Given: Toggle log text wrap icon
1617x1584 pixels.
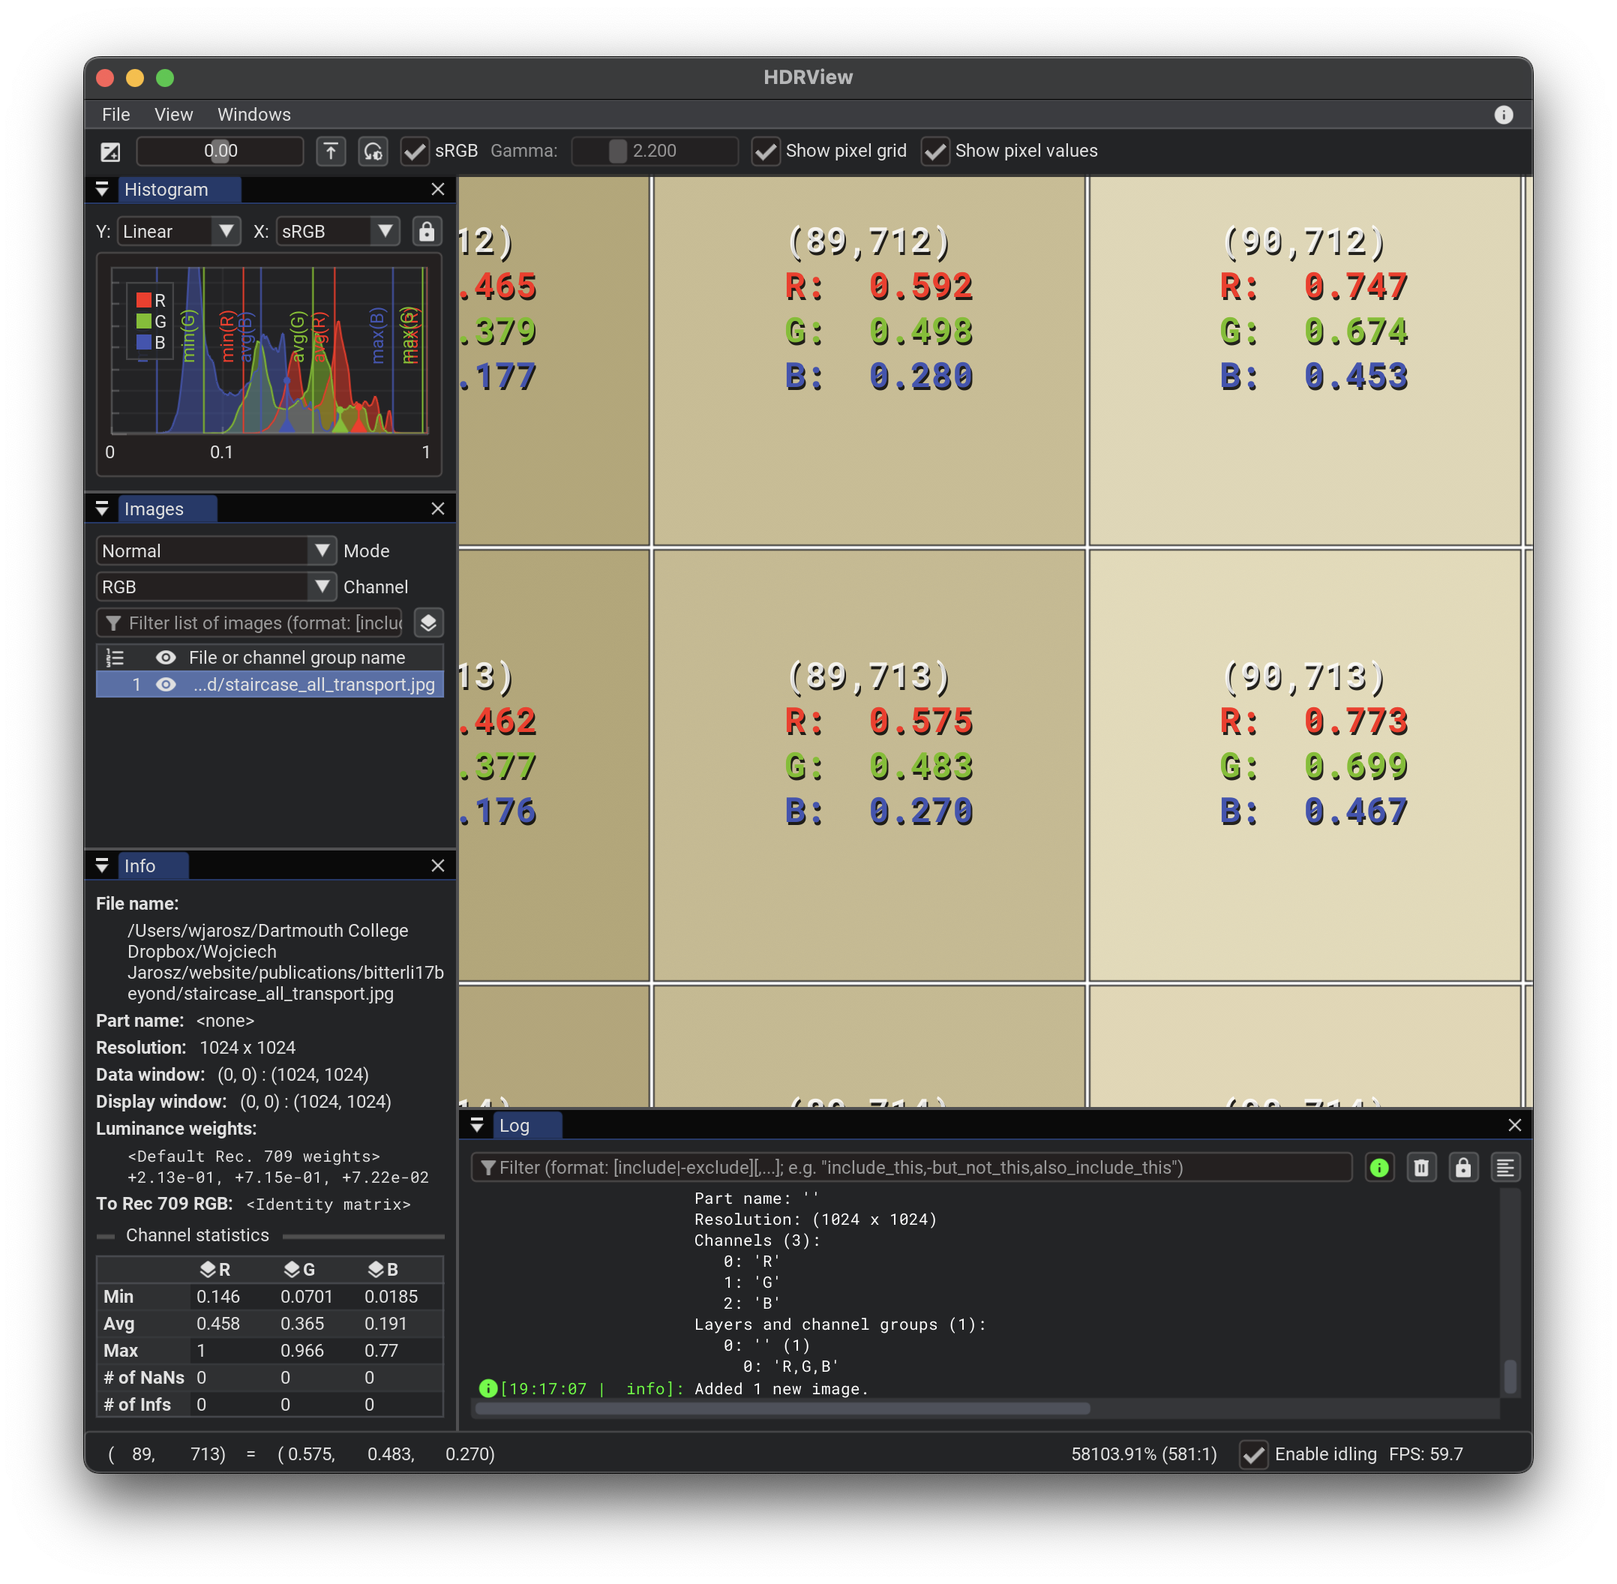Looking at the screenshot, I should click(1504, 1167).
